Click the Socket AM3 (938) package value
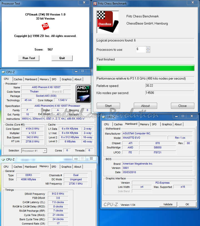 click(46, 96)
